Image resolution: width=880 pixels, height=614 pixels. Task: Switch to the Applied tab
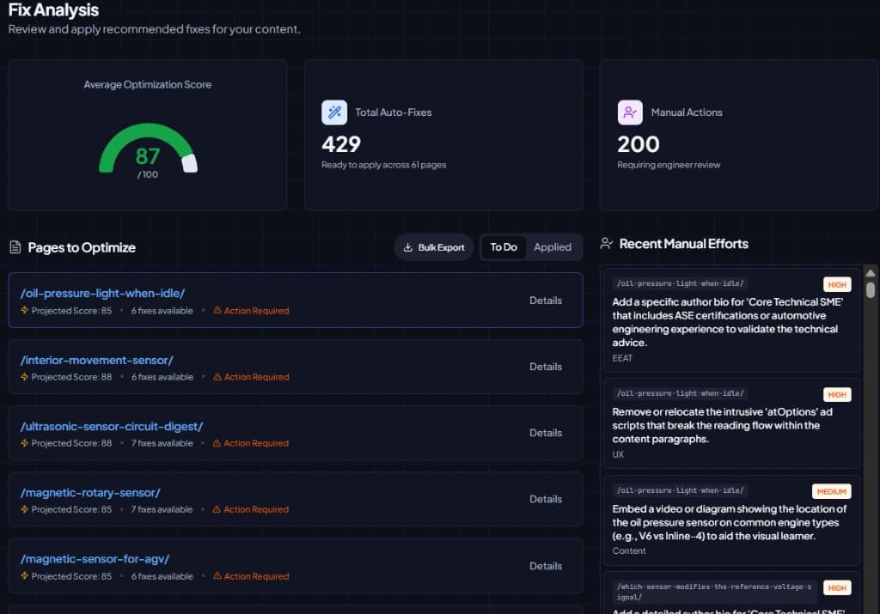point(553,247)
